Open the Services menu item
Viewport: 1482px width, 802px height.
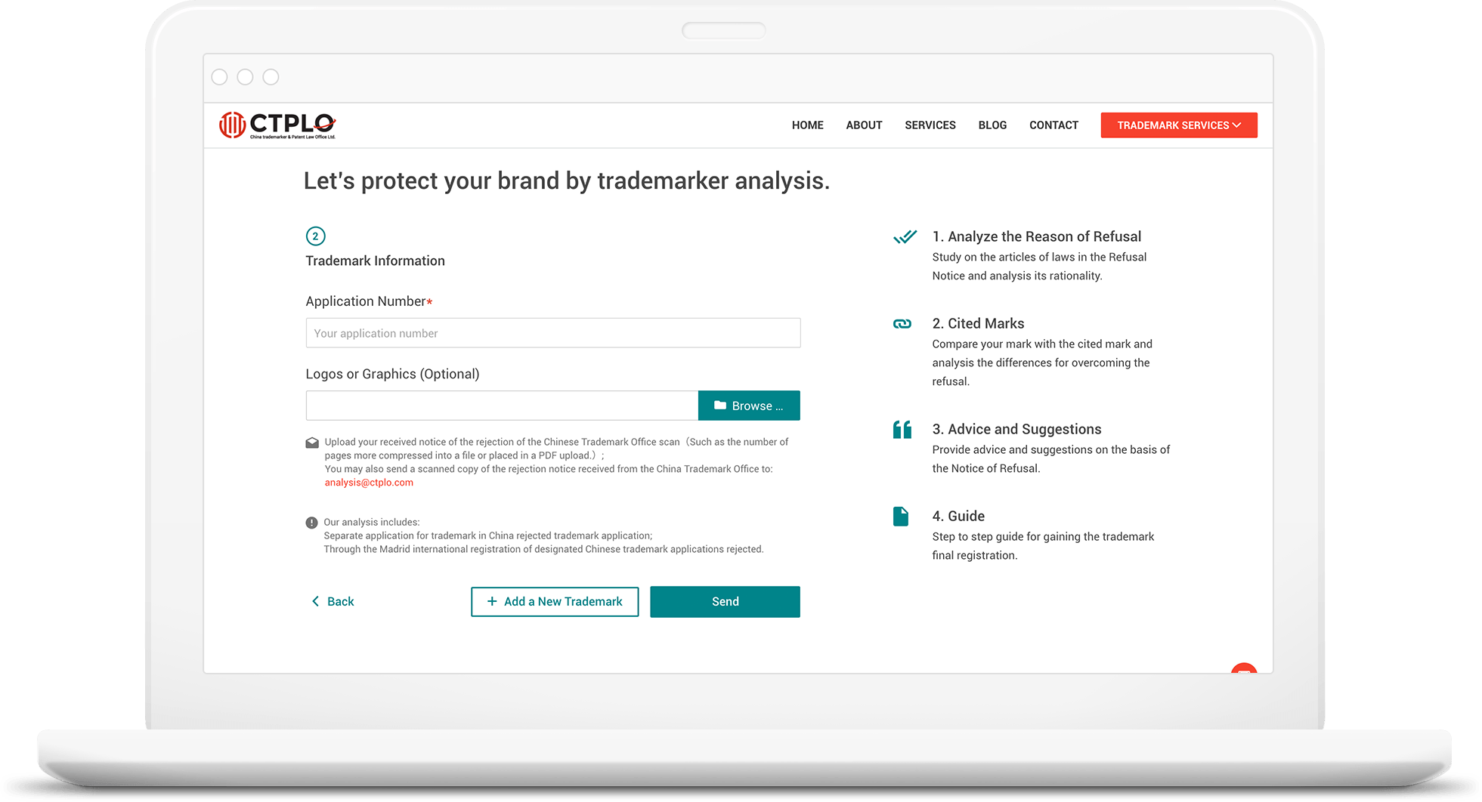point(930,125)
